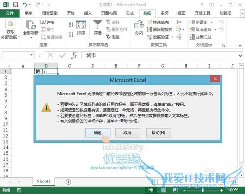
Task: Expand the 数据验证 dropdown arrow
Action: pos(172,37)
